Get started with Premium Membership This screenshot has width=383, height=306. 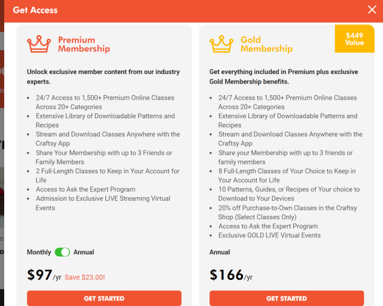[x=104, y=298]
